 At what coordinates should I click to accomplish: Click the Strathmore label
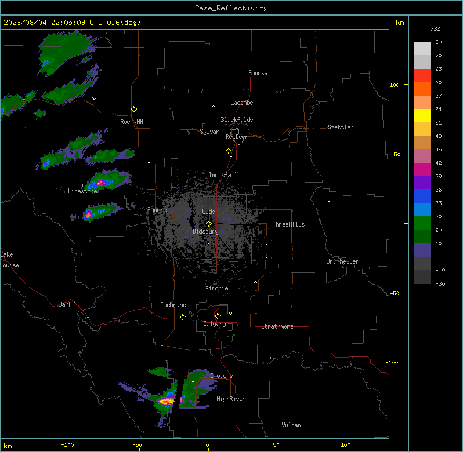point(277,326)
